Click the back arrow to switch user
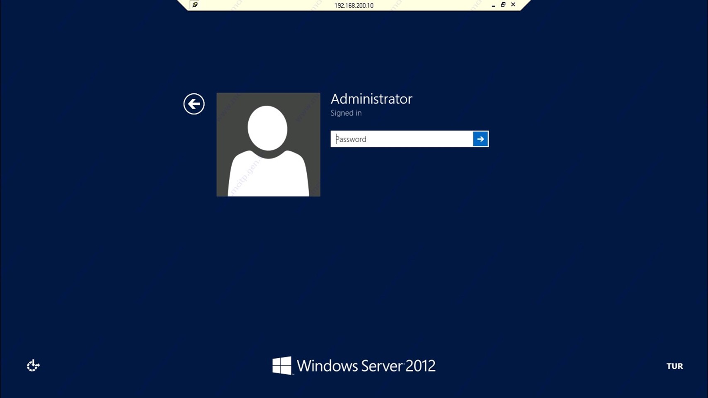This screenshot has height=398, width=708. (194, 104)
